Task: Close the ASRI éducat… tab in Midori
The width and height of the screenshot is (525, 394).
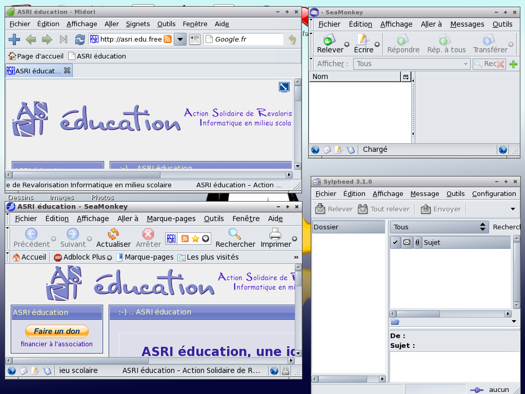Action: tap(67, 70)
